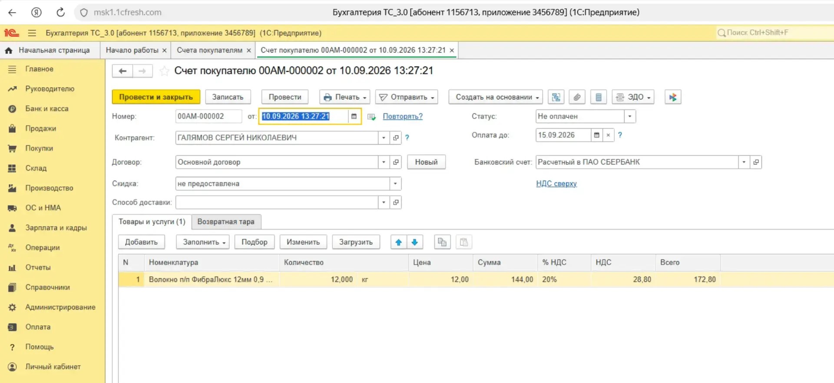Expand the Статус dropdown
Screen dimensions: 834x383
point(630,116)
